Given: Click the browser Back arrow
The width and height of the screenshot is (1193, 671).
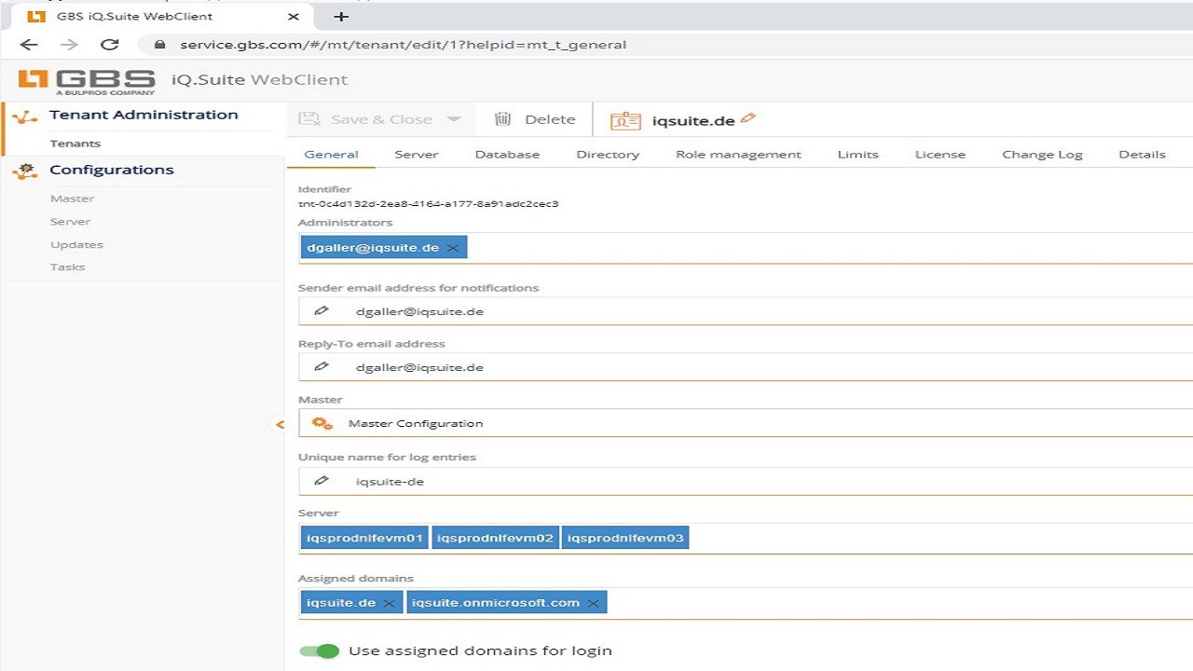Looking at the screenshot, I should tap(29, 44).
